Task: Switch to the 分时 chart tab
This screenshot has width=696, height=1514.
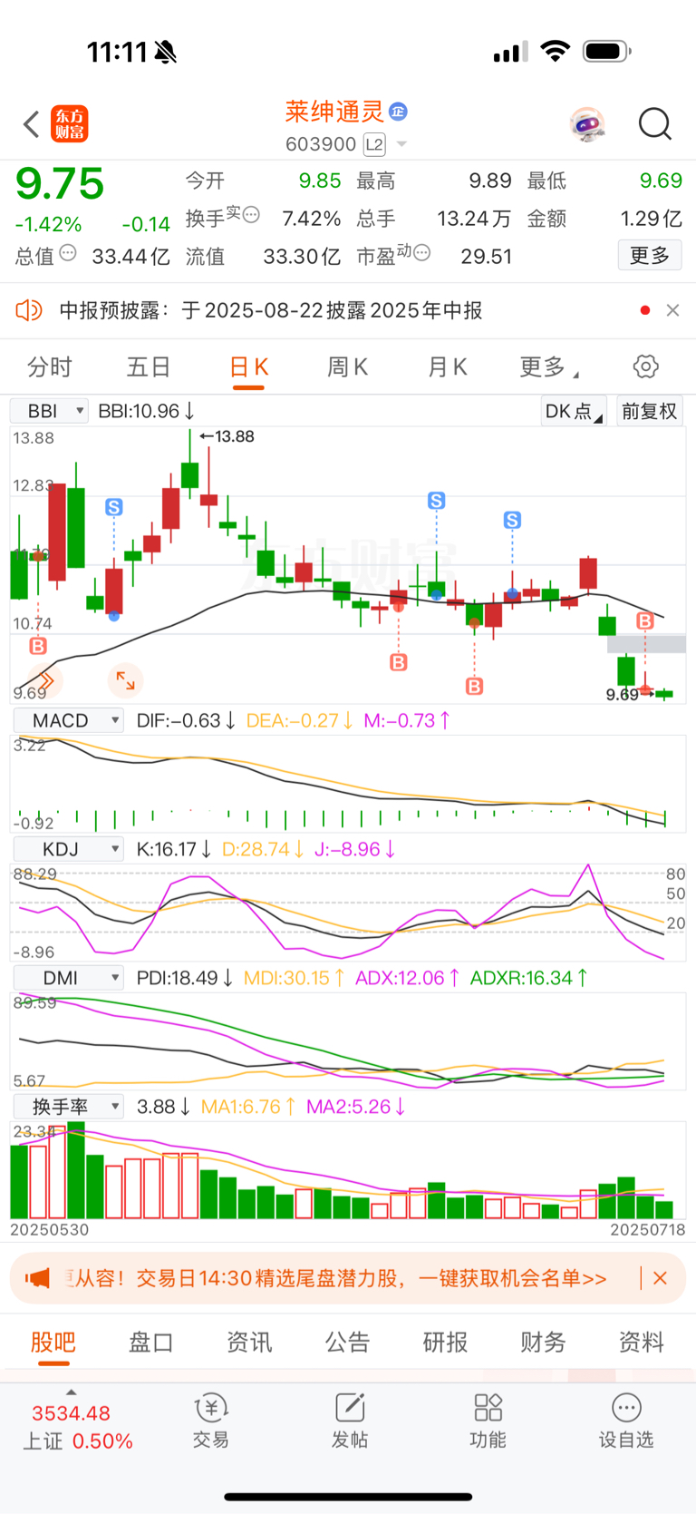Action: (x=50, y=367)
